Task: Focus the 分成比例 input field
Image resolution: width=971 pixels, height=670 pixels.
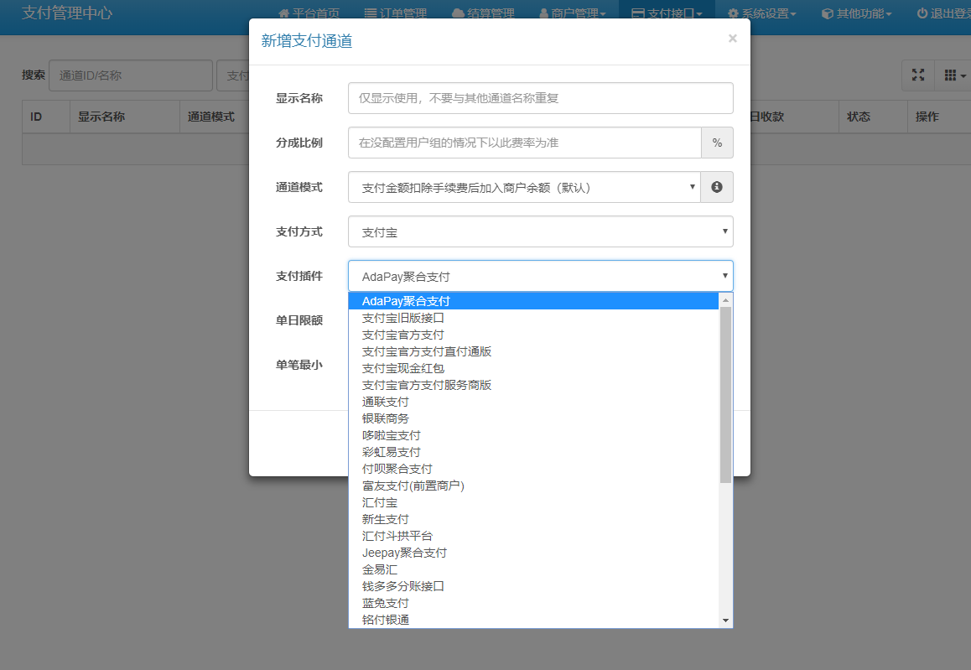Action: click(525, 143)
